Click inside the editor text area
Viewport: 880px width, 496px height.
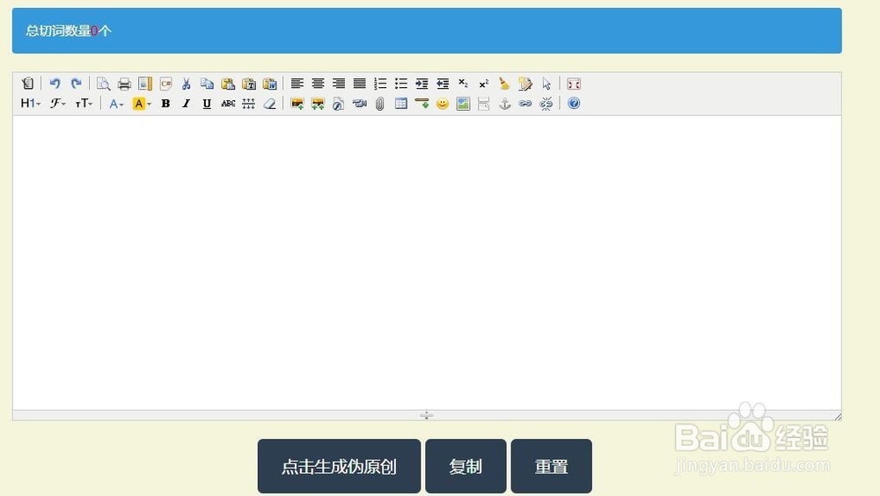point(427,263)
